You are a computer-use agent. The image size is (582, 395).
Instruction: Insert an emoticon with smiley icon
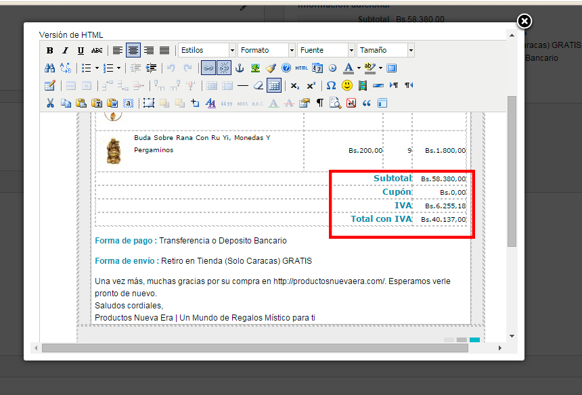tap(347, 86)
